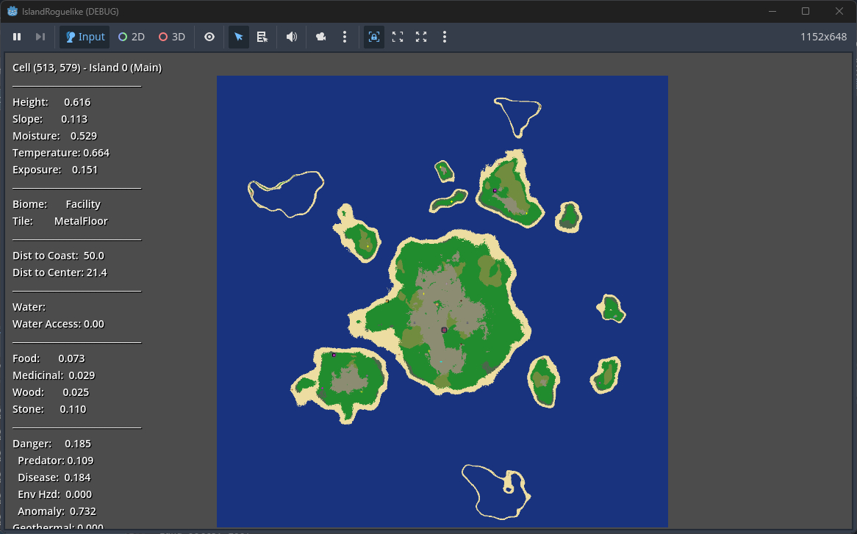
Task: Switch to 2D selection mode
Action: click(x=132, y=37)
